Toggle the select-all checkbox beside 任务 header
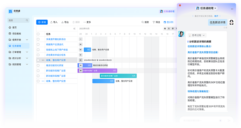 pyautogui.click(x=38, y=34)
